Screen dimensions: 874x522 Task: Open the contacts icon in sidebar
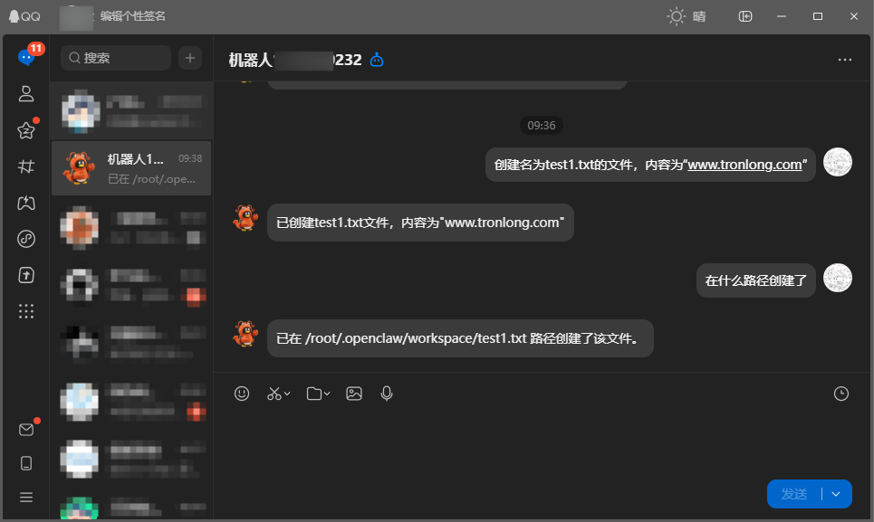click(26, 93)
